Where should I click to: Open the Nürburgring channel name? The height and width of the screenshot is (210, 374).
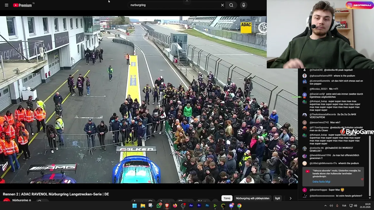click(x=20, y=200)
